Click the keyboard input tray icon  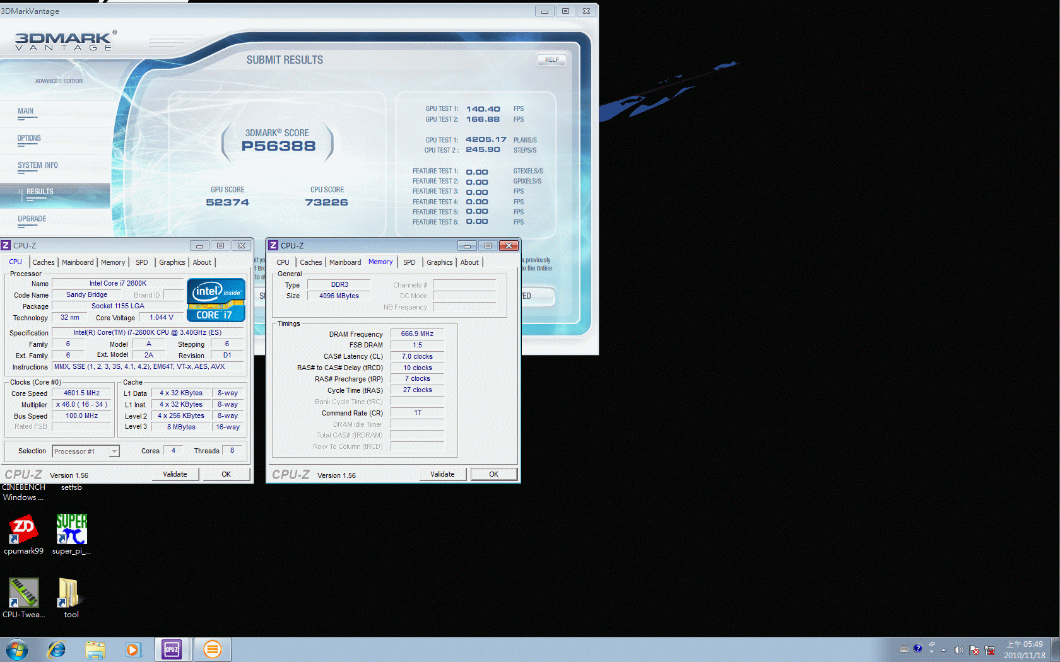pyautogui.click(x=904, y=649)
